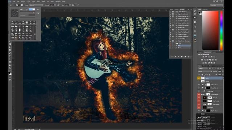Click the foreground color swatch in Color panel

click(199, 13)
